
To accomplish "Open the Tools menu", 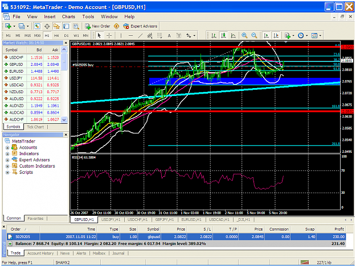I will (x=88, y=16).
